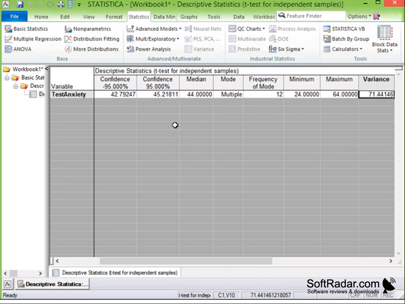Expand Mult/Exploratory dropdown

tap(153, 39)
